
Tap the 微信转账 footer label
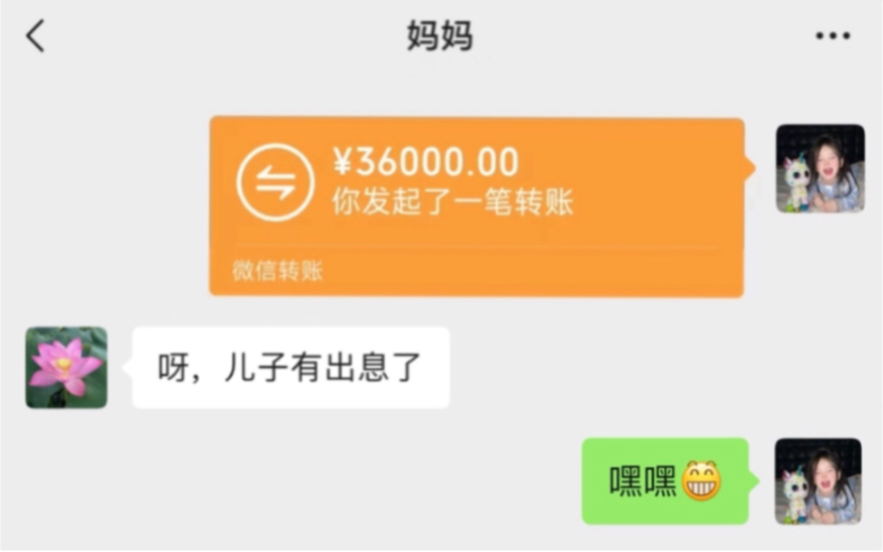pyautogui.click(x=277, y=270)
